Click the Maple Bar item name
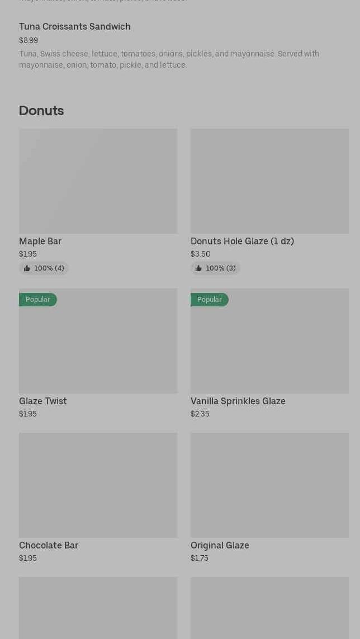Viewport: 360px width, 639px height. pos(40,242)
